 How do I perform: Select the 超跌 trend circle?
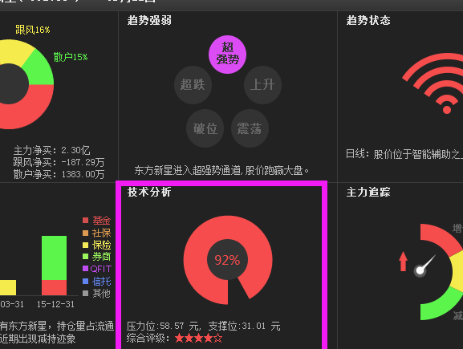193,85
